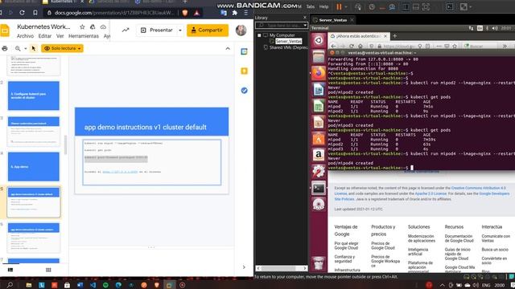Expand the Slides side panel arrow

click(244, 267)
